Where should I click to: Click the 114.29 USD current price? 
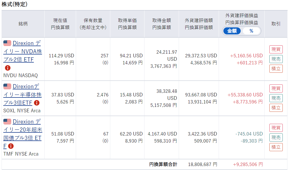(61, 56)
